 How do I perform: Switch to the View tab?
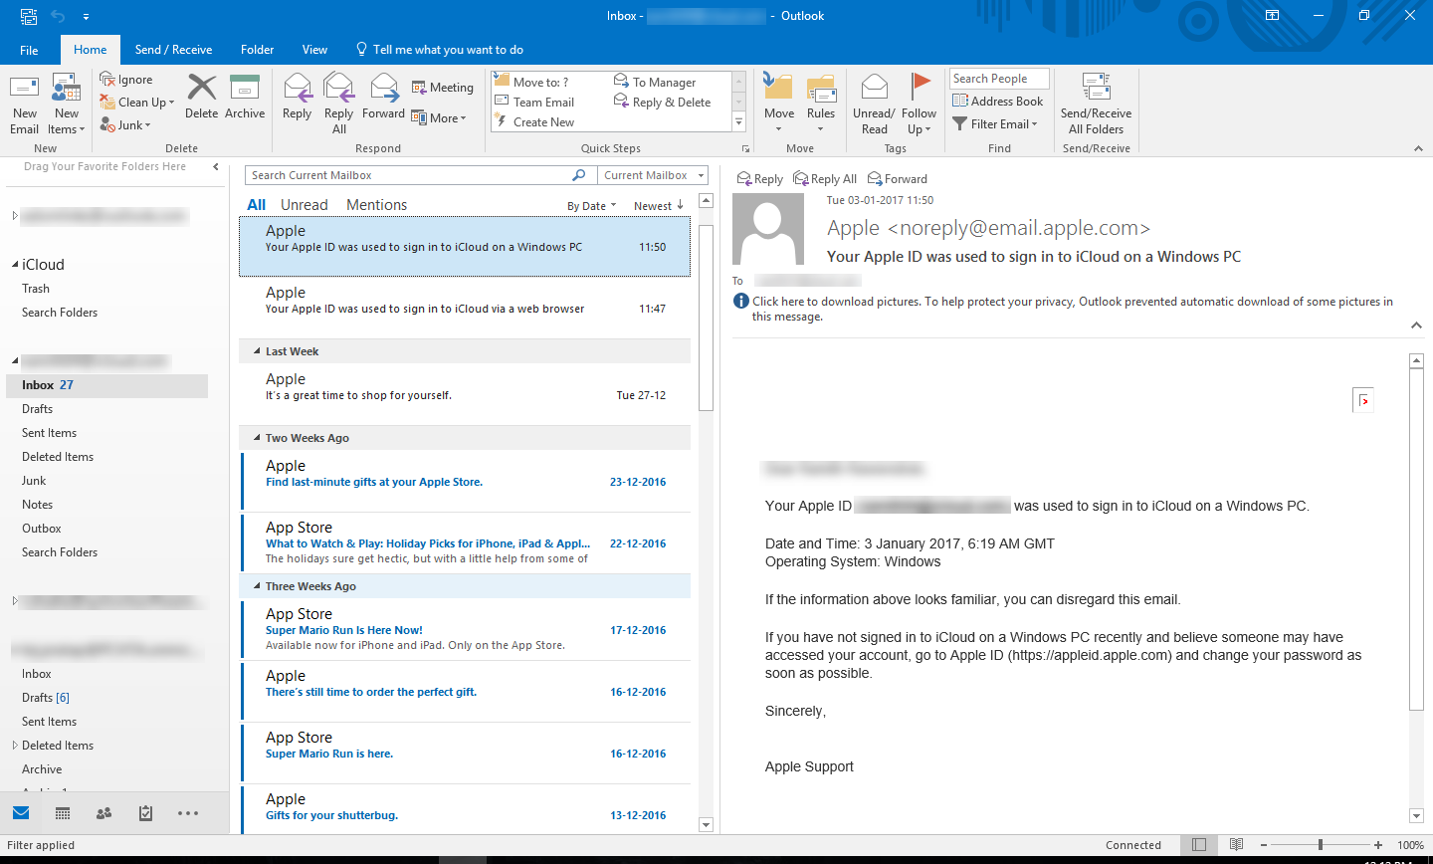click(x=314, y=50)
